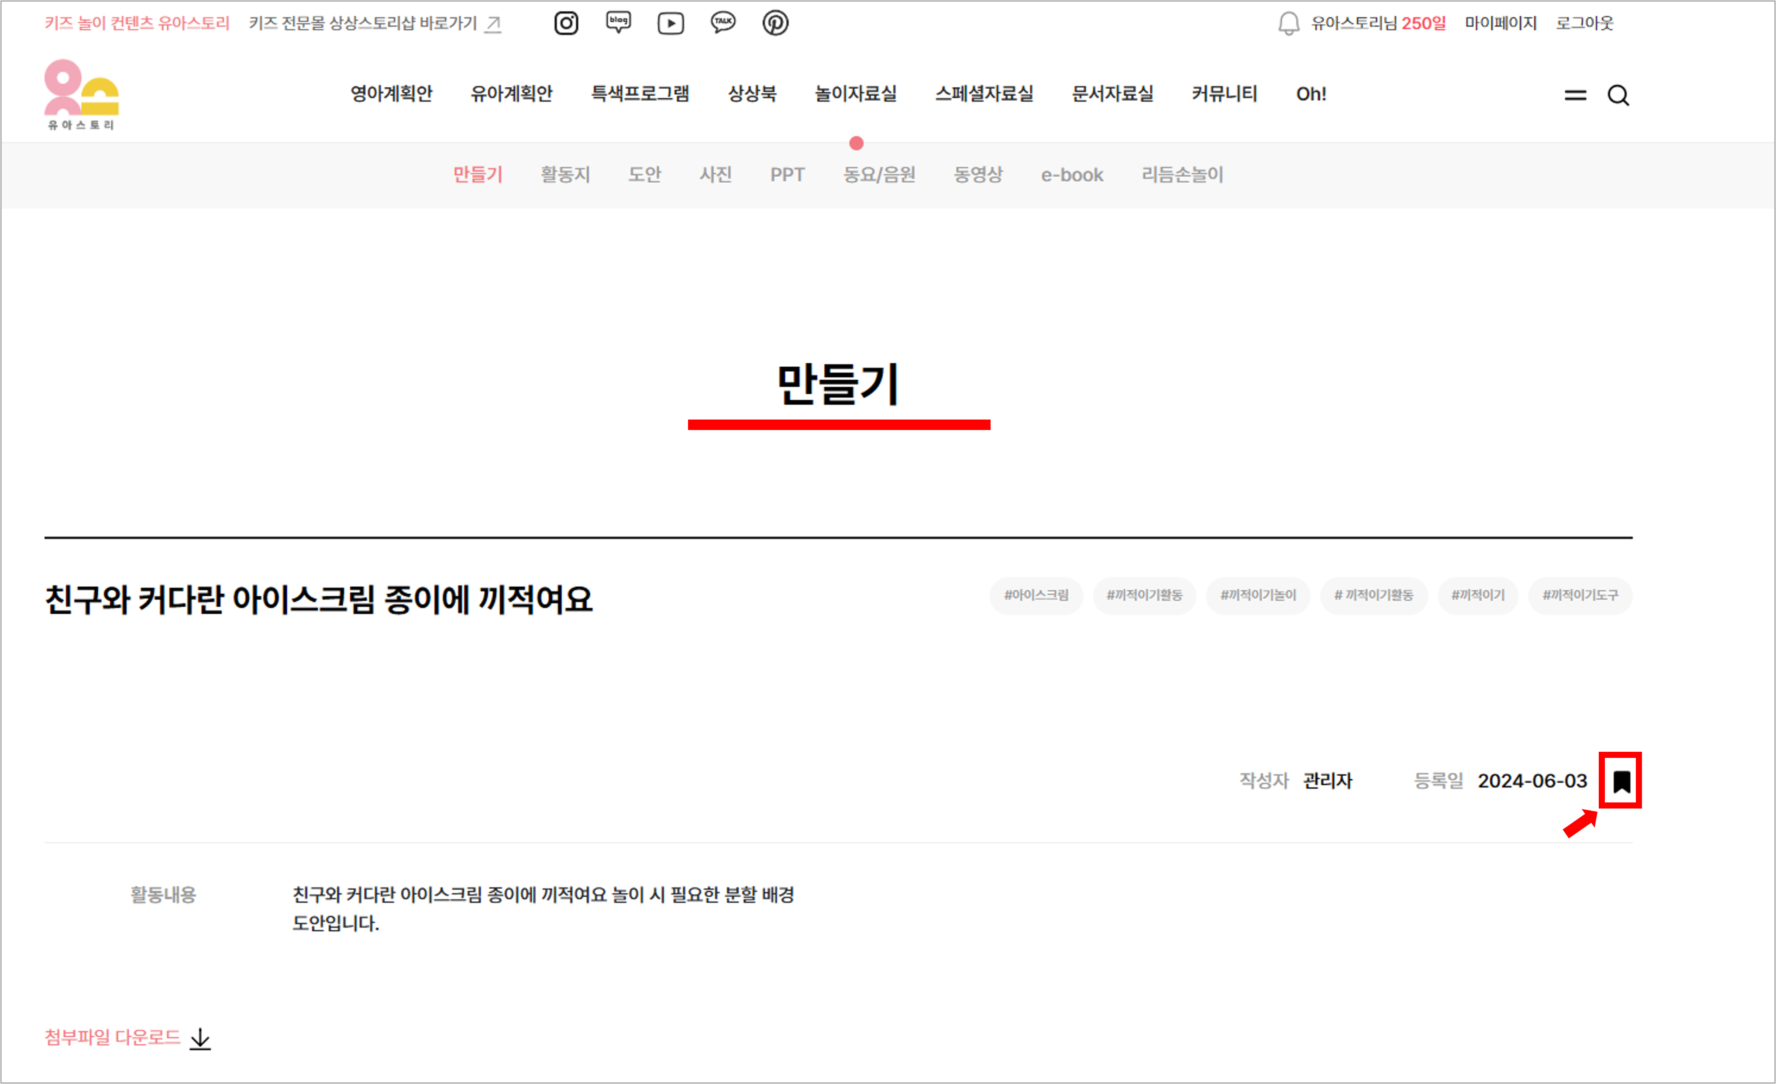Select the 동요/음원 sub-tab
The width and height of the screenshot is (1776, 1084).
coord(879,175)
